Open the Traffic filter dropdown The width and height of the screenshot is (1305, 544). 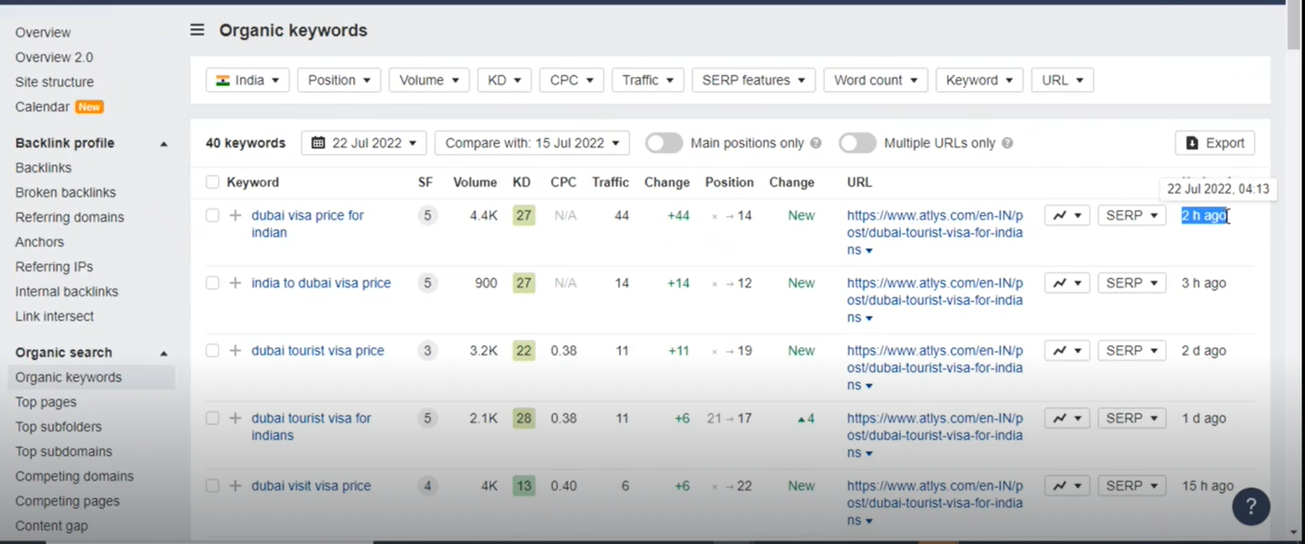(x=648, y=80)
